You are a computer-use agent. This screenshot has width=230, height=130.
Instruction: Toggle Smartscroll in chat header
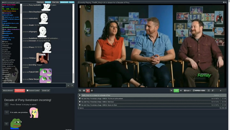pos(64,2)
